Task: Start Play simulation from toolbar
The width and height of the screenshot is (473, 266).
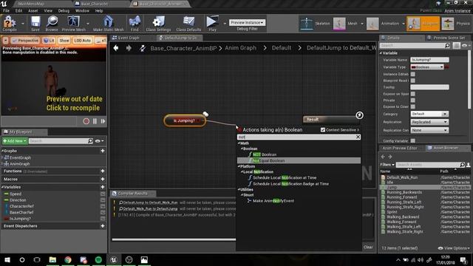Action: [212, 23]
